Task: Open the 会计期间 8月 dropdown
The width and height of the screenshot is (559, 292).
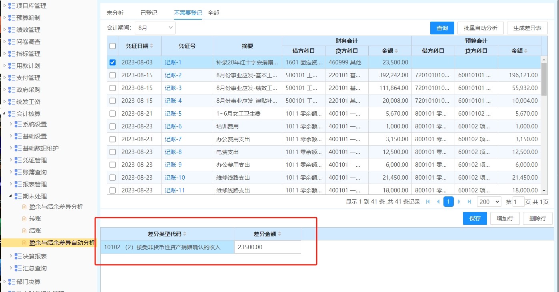Action: (x=155, y=28)
